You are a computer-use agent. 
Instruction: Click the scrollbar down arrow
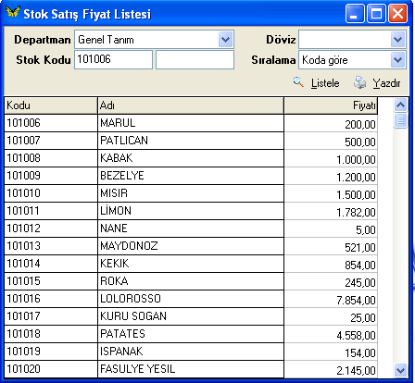tap(400, 370)
